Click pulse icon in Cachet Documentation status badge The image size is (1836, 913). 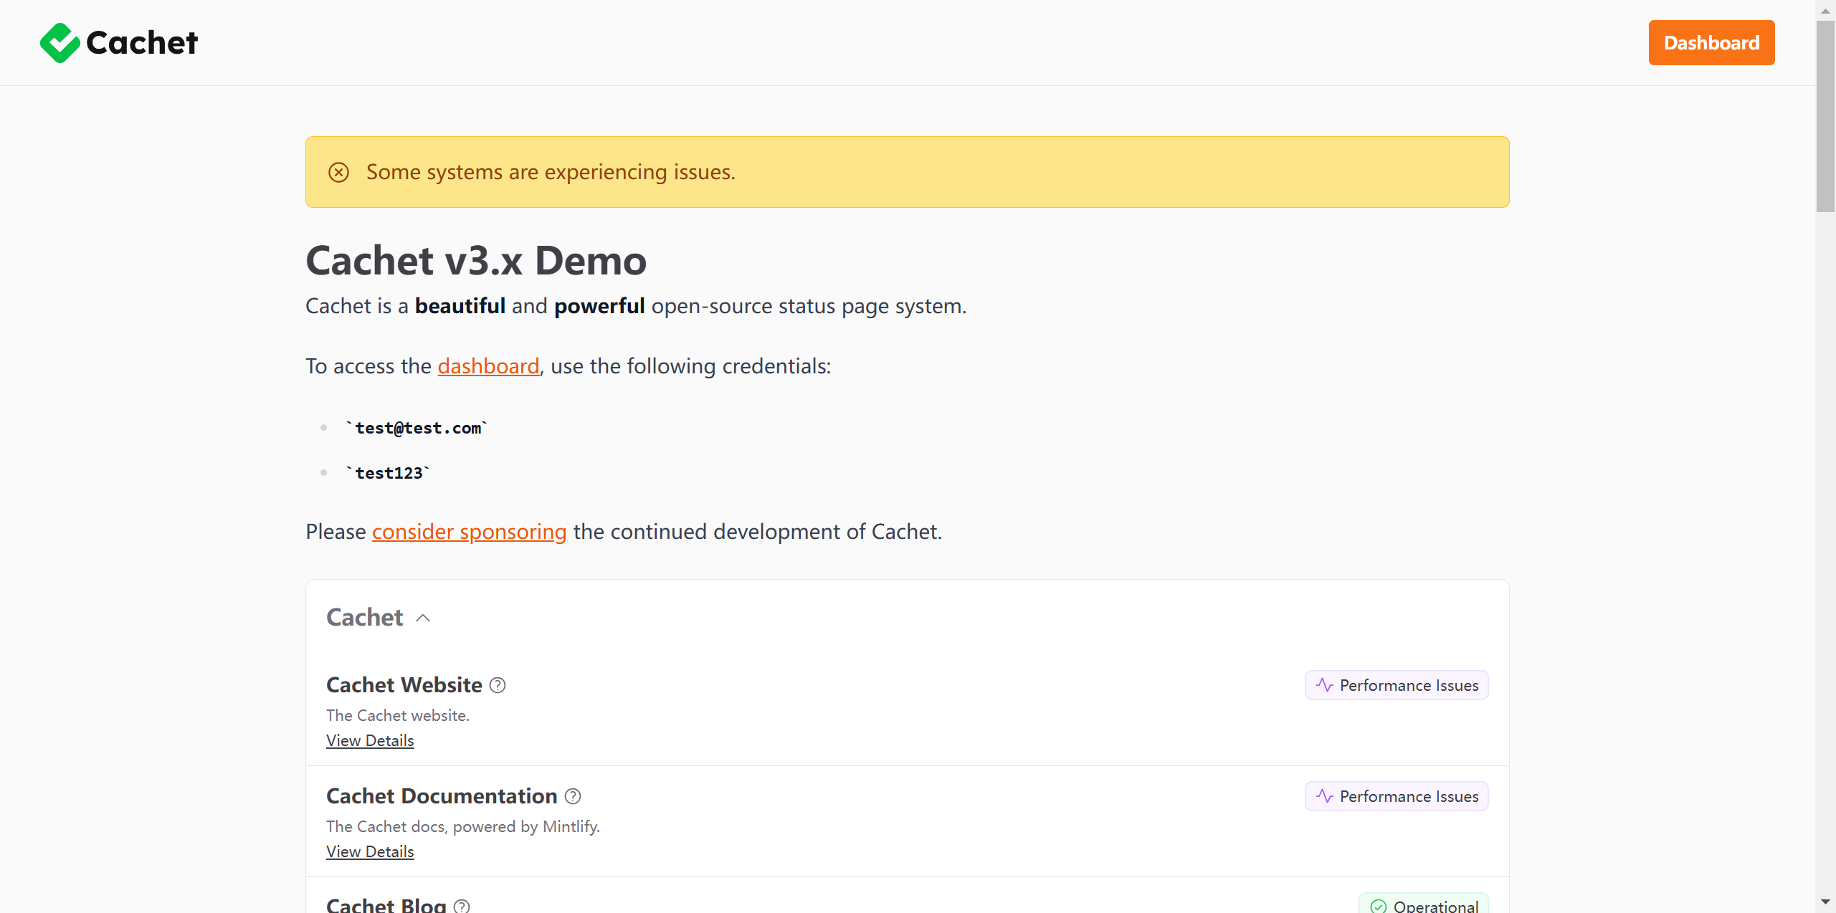pyautogui.click(x=1324, y=796)
